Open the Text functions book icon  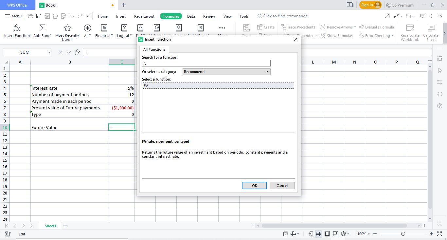(140, 28)
